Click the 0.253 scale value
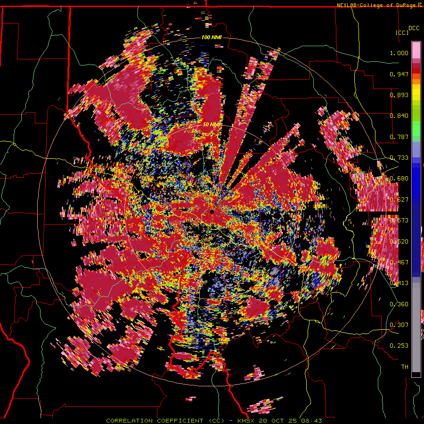Image resolution: width=424 pixels, height=424 pixels. pos(399,346)
